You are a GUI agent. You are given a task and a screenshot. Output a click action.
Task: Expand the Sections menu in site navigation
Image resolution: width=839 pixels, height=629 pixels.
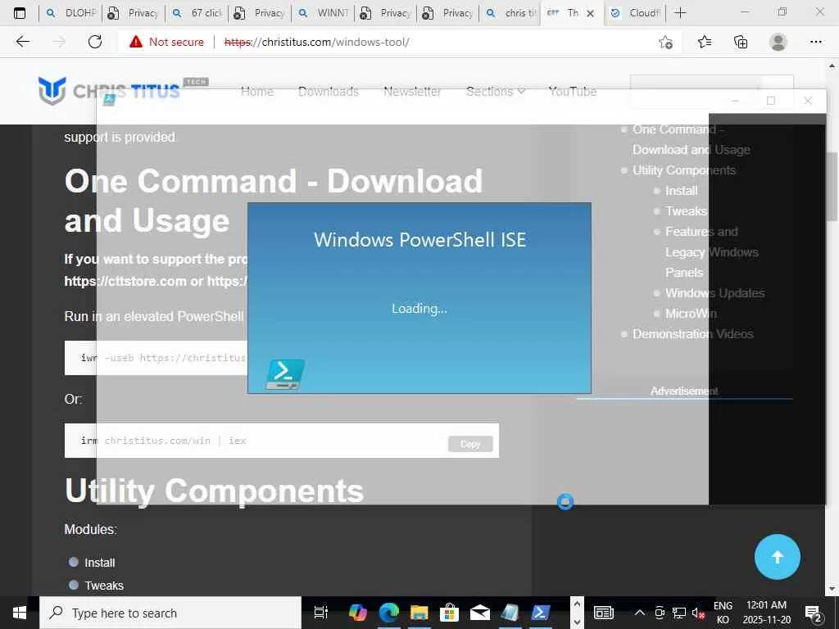point(496,92)
